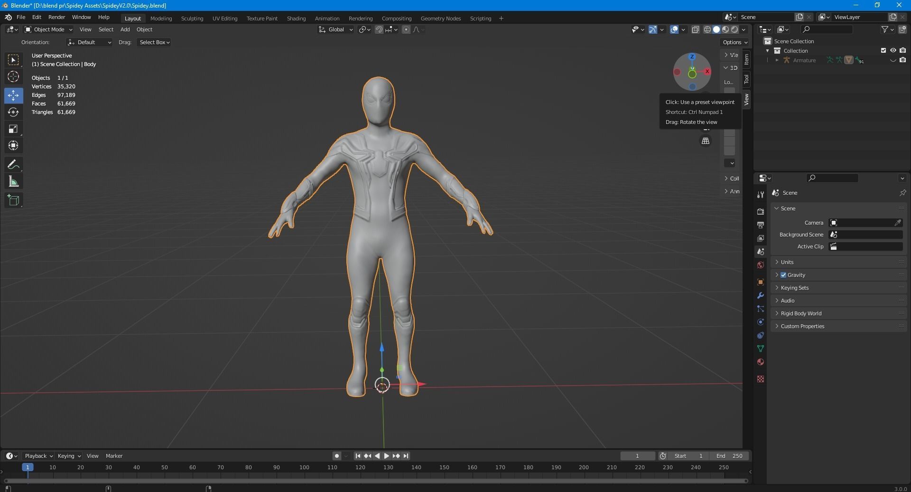Image resolution: width=911 pixels, height=492 pixels.
Task: Open the Tool properties tab
Action: pyautogui.click(x=761, y=194)
